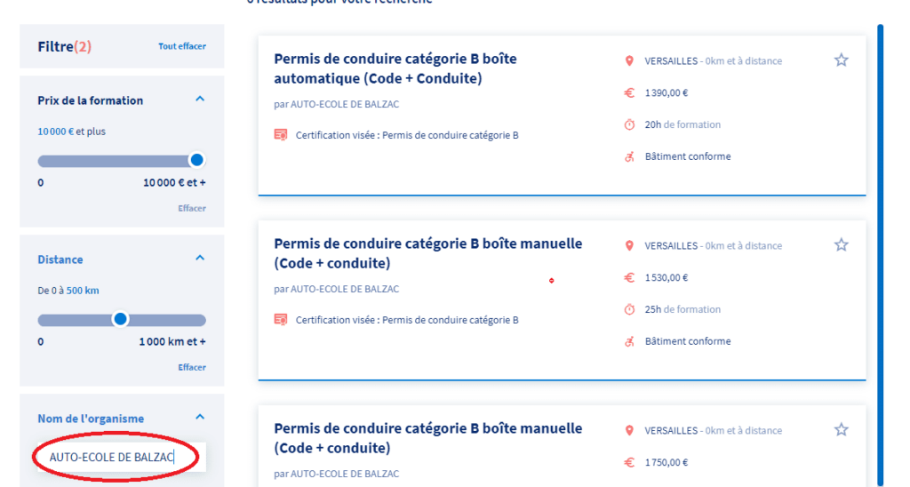910x487 pixels.
Task: Click the 10 000 € et plus value
Action: pos(71,132)
